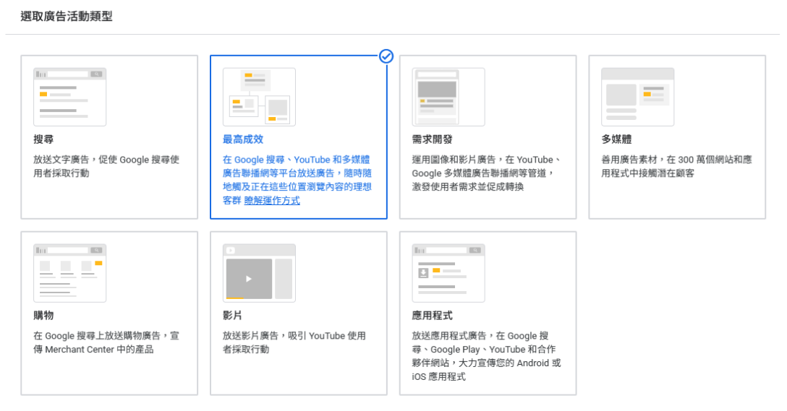Click the 選取廣告活動類型 heading

click(x=67, y=16)
